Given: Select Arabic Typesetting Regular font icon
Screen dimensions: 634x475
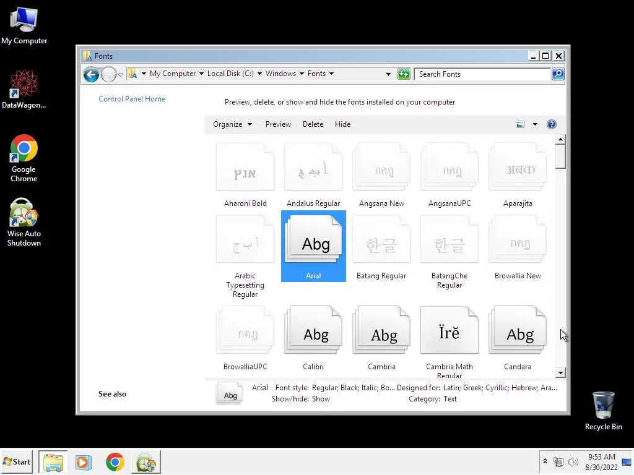Looking at the screenshot, I should tap(245, 239).
